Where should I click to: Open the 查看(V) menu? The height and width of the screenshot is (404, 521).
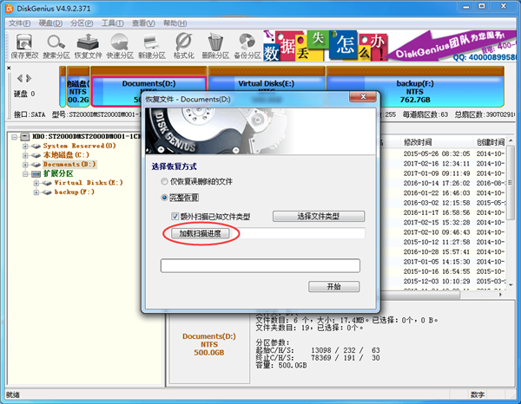point(143,23)
